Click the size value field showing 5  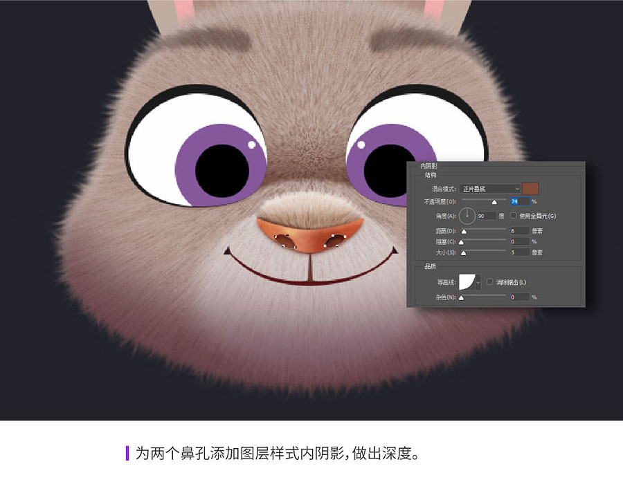pos(520,252)
